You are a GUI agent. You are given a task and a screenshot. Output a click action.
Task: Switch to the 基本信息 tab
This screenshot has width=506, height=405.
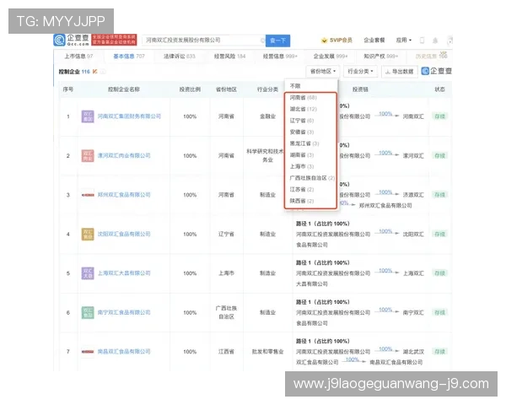coord(129,57)
